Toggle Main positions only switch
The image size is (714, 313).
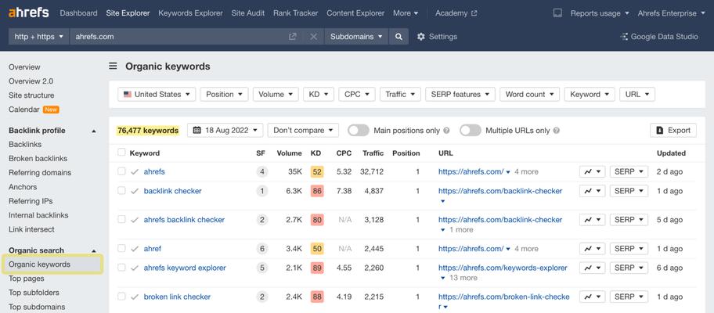(x=359, y=131)
